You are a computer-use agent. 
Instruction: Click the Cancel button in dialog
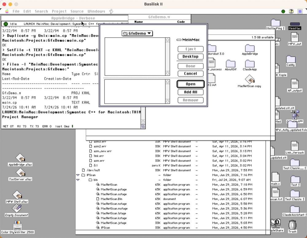191,74
